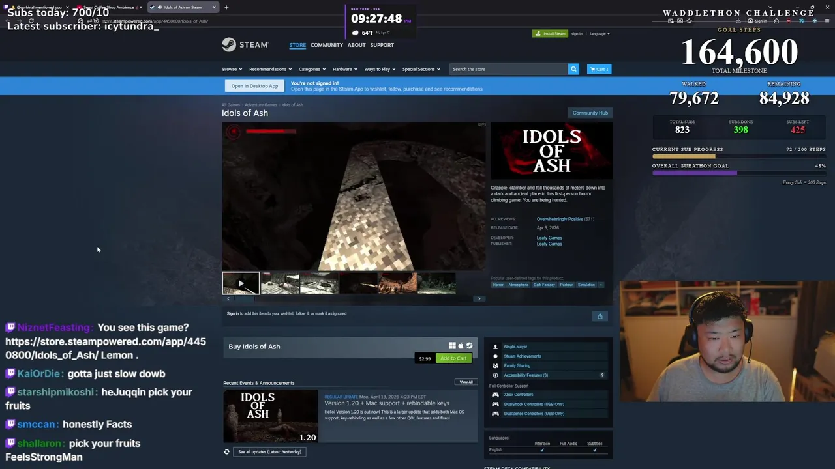Click the refresh icon beside See all updates
Image resolution: width=835 pixels, height=469 pixels.
[227, 451]
